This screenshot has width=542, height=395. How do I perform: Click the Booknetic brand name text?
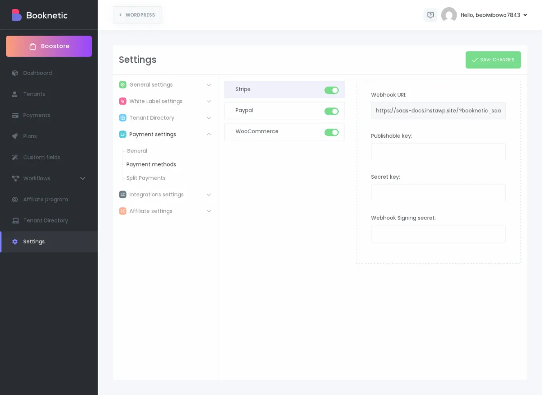click(x=47, y=15)
